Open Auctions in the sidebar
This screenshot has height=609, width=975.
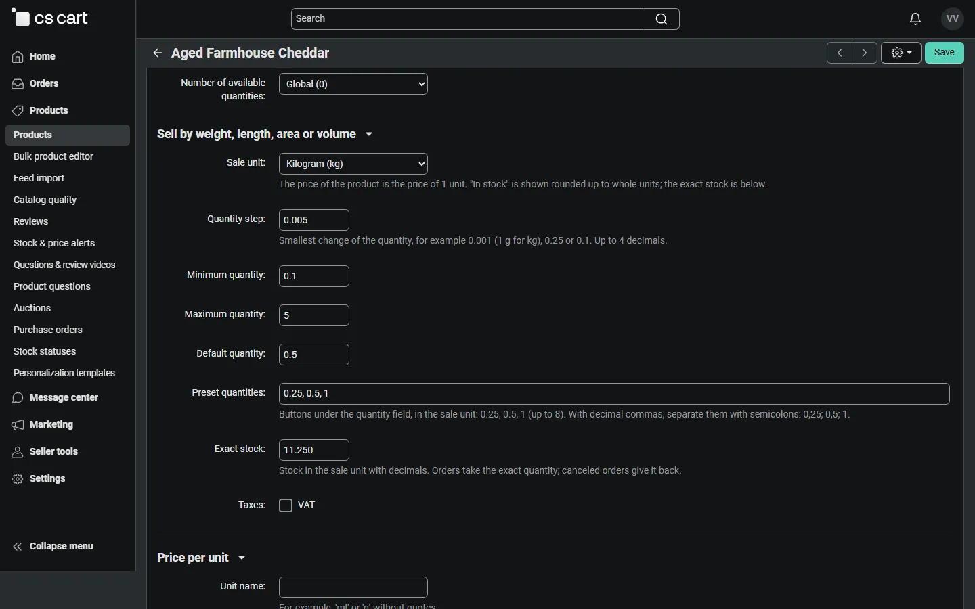32,308
